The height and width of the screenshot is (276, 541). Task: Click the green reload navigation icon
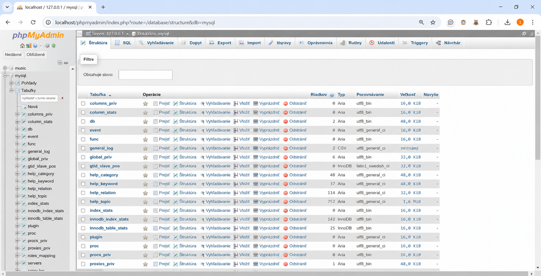(x=54, y=46)
